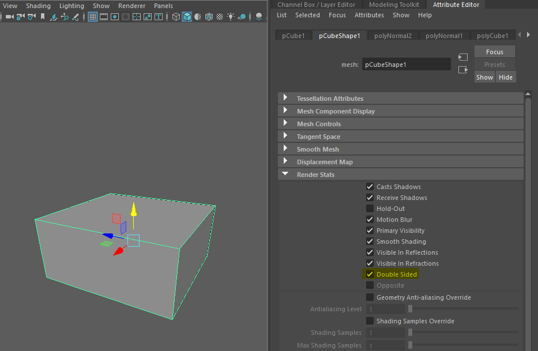Toggle the film gate icon
538x351 pixels.
tap(104, 17)
